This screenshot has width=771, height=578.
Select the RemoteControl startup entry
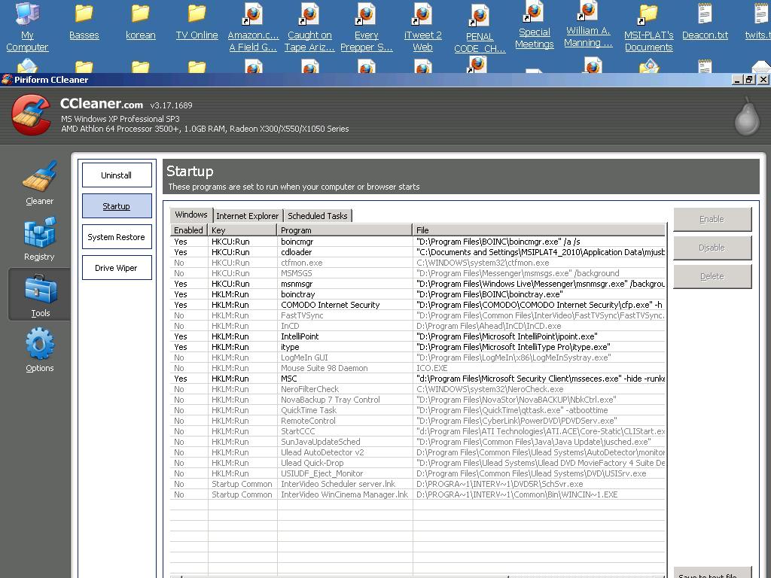coord(417,421)
